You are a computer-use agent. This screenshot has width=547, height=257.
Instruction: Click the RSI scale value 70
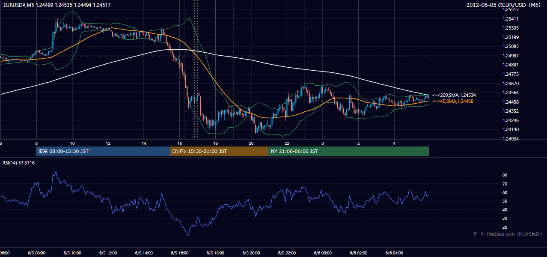point(505,184)
